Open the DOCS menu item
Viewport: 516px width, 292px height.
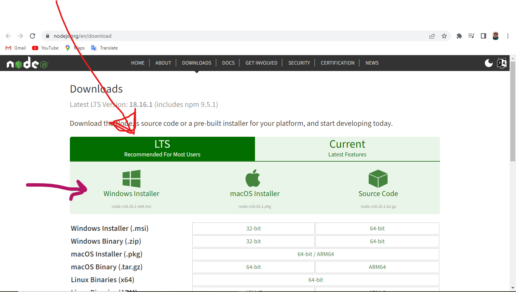[229, 63]
